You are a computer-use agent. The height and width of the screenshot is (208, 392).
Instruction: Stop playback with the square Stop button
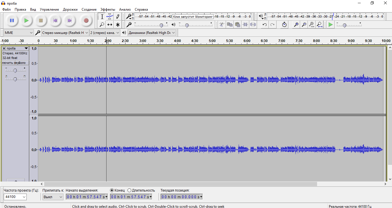(x=41, y=20)
